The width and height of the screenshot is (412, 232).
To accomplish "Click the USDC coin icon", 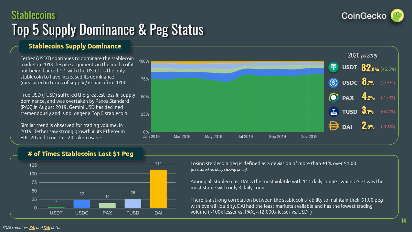I will (x=333, y=83).
